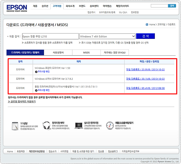Click 드라이버 cell in the Windows 스캐너 row
Image resolution: width=181 pixels, height=164 pixels.
20,79
